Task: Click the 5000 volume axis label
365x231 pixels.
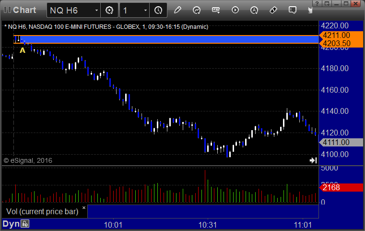Action: (330, 168)
